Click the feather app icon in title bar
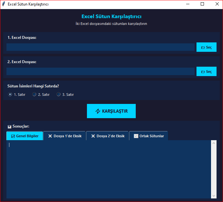The width and height of the screenshot is (223, 202). [x=4, y=4]
